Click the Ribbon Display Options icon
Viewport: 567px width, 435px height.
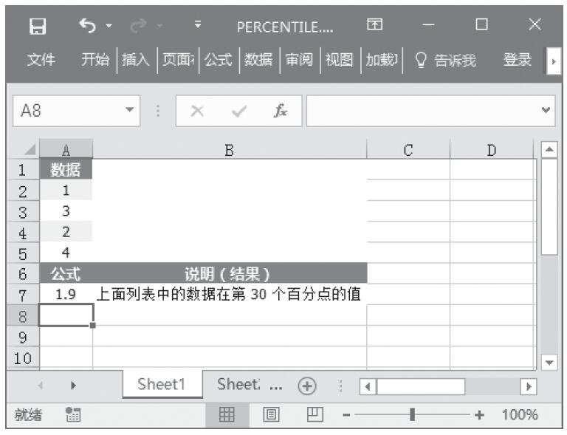pyautogui.click(x=374, y=27)
